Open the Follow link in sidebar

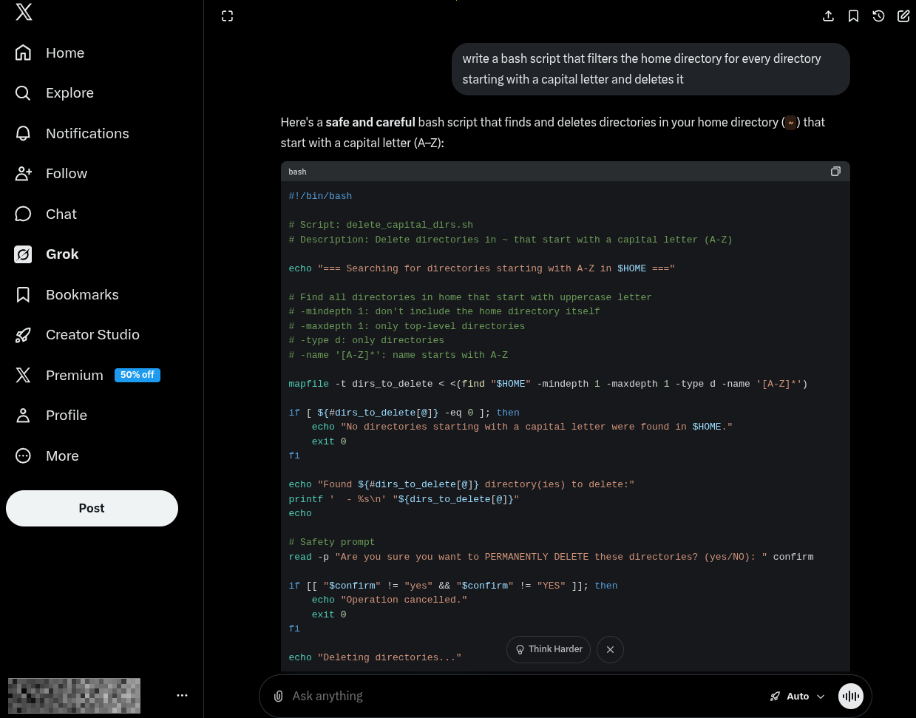coord(67,174)
